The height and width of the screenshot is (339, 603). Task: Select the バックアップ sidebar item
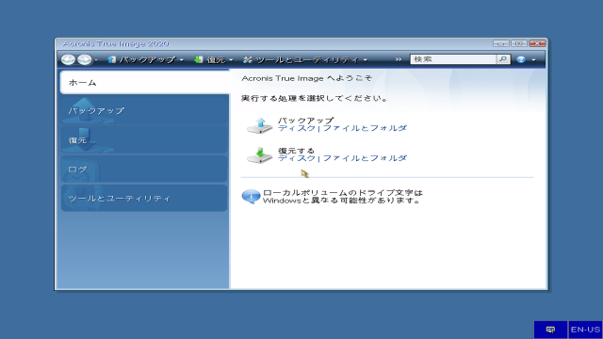click(x=144, y=111)
